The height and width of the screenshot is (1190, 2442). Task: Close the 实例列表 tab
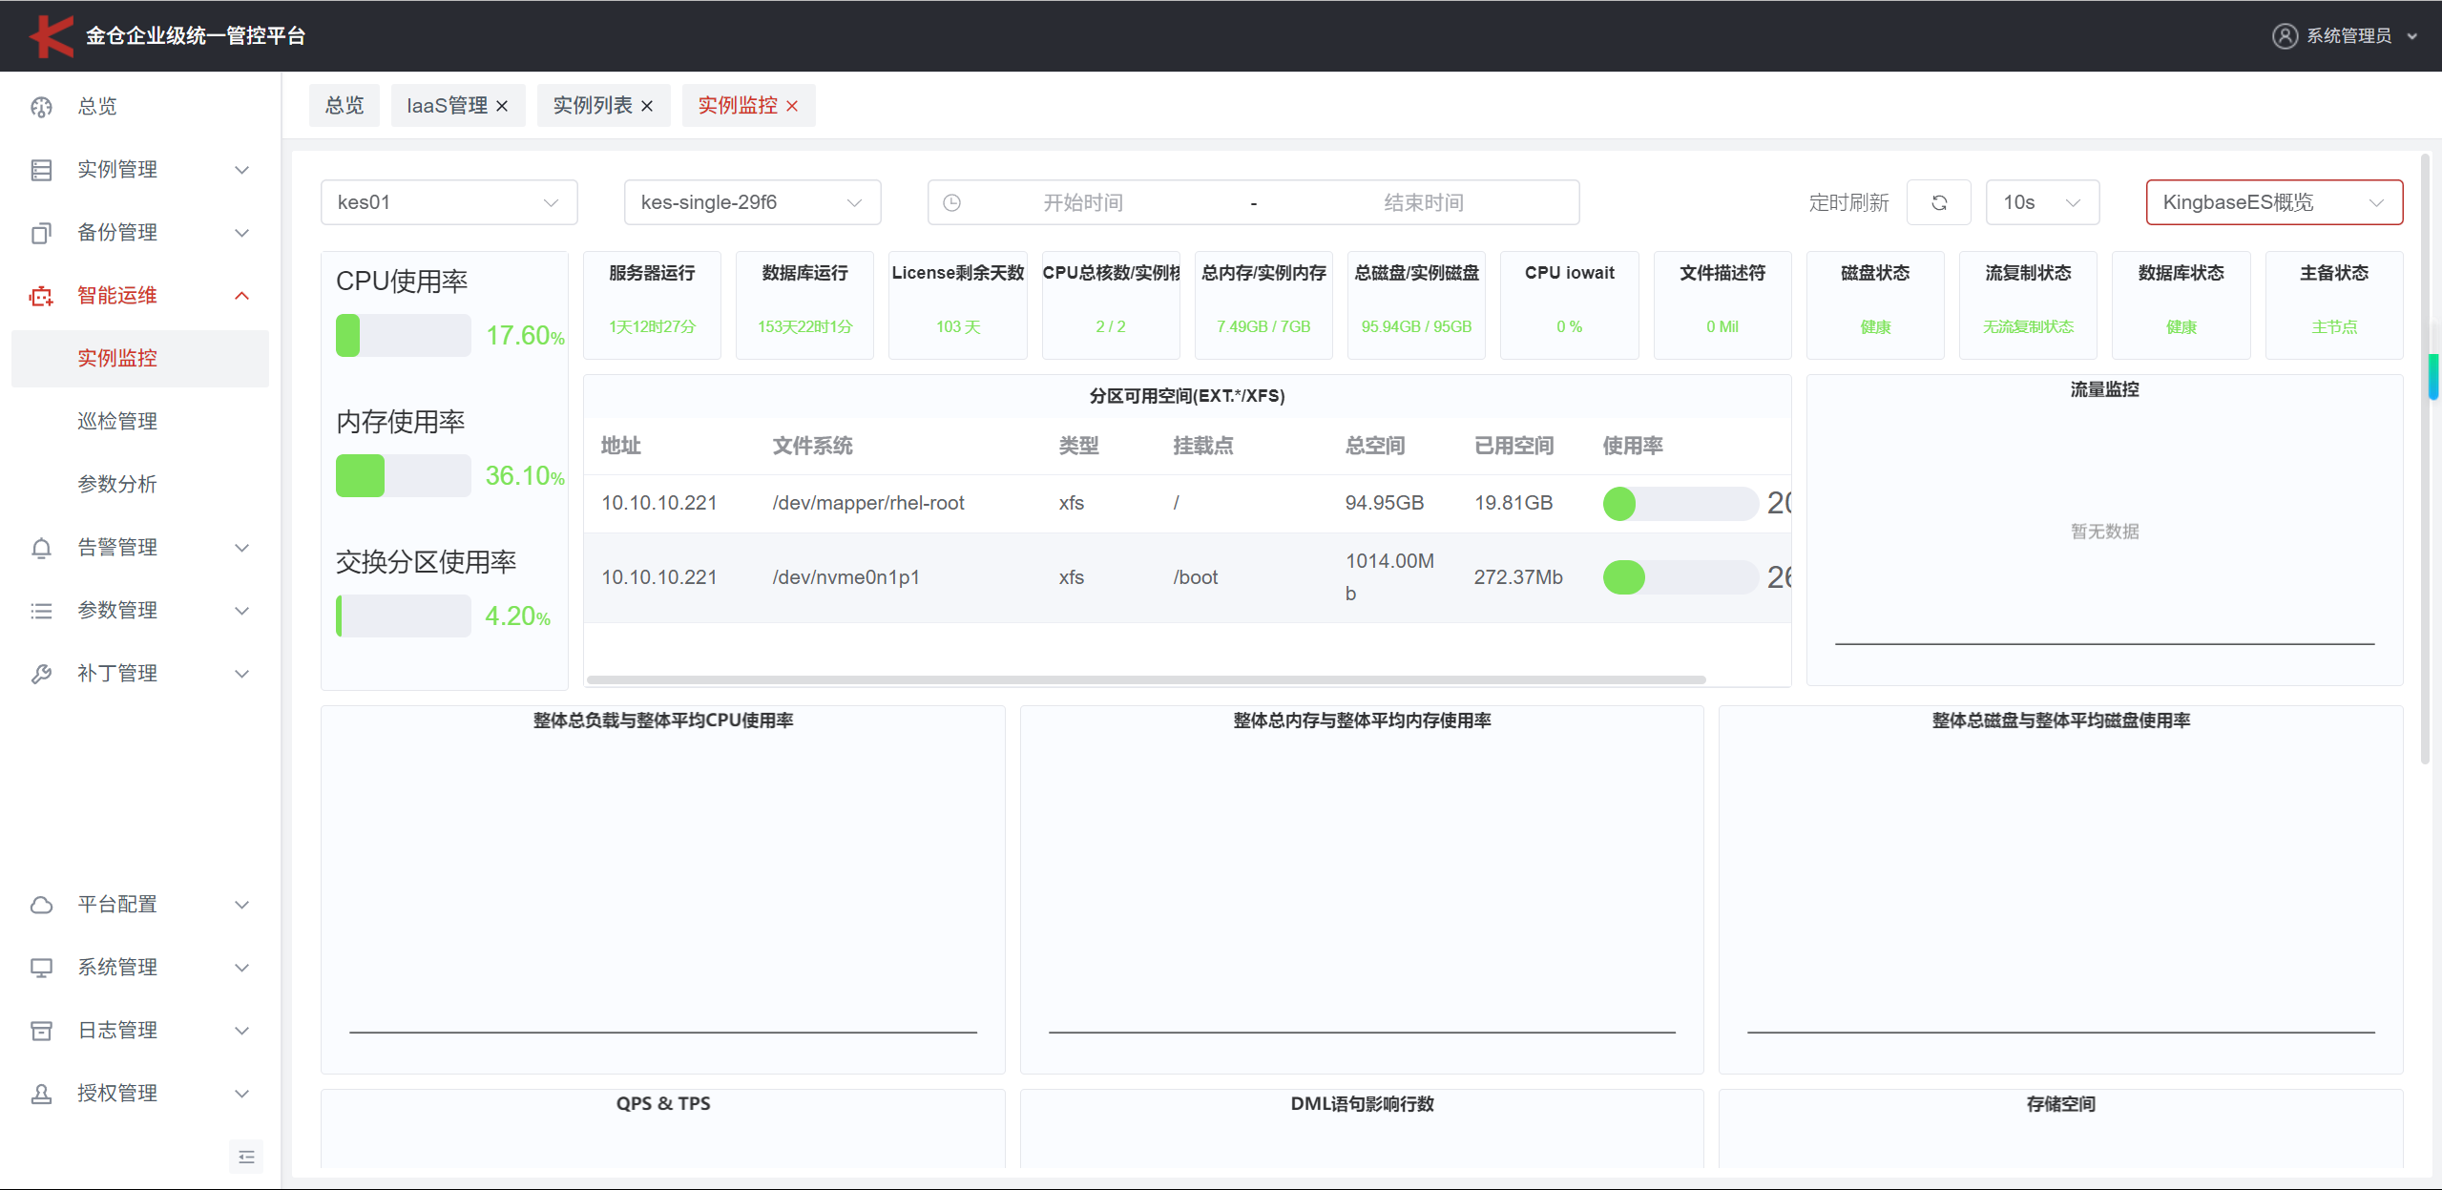point(647,106)
